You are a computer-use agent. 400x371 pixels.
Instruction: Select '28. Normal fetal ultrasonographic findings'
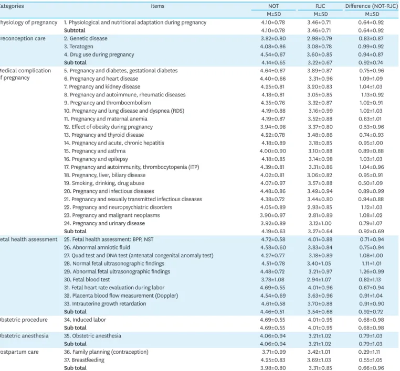click(x=114, y=264)
